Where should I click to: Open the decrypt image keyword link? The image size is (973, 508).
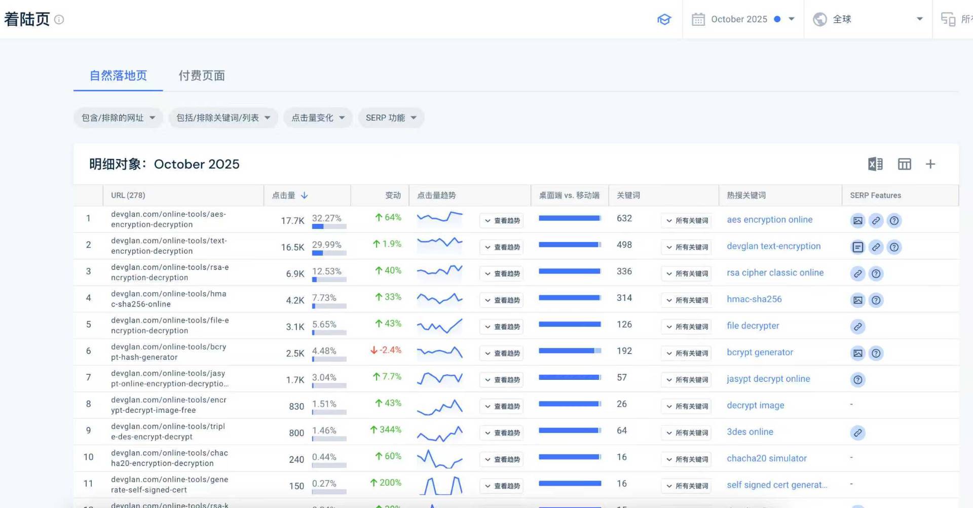pyautogui.click(x=756, y=405)
